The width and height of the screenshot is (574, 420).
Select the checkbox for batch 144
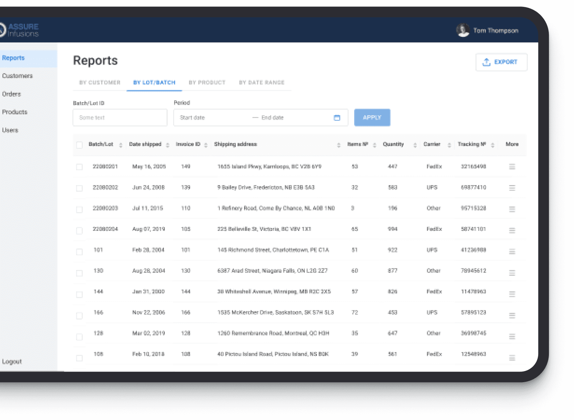79,294
